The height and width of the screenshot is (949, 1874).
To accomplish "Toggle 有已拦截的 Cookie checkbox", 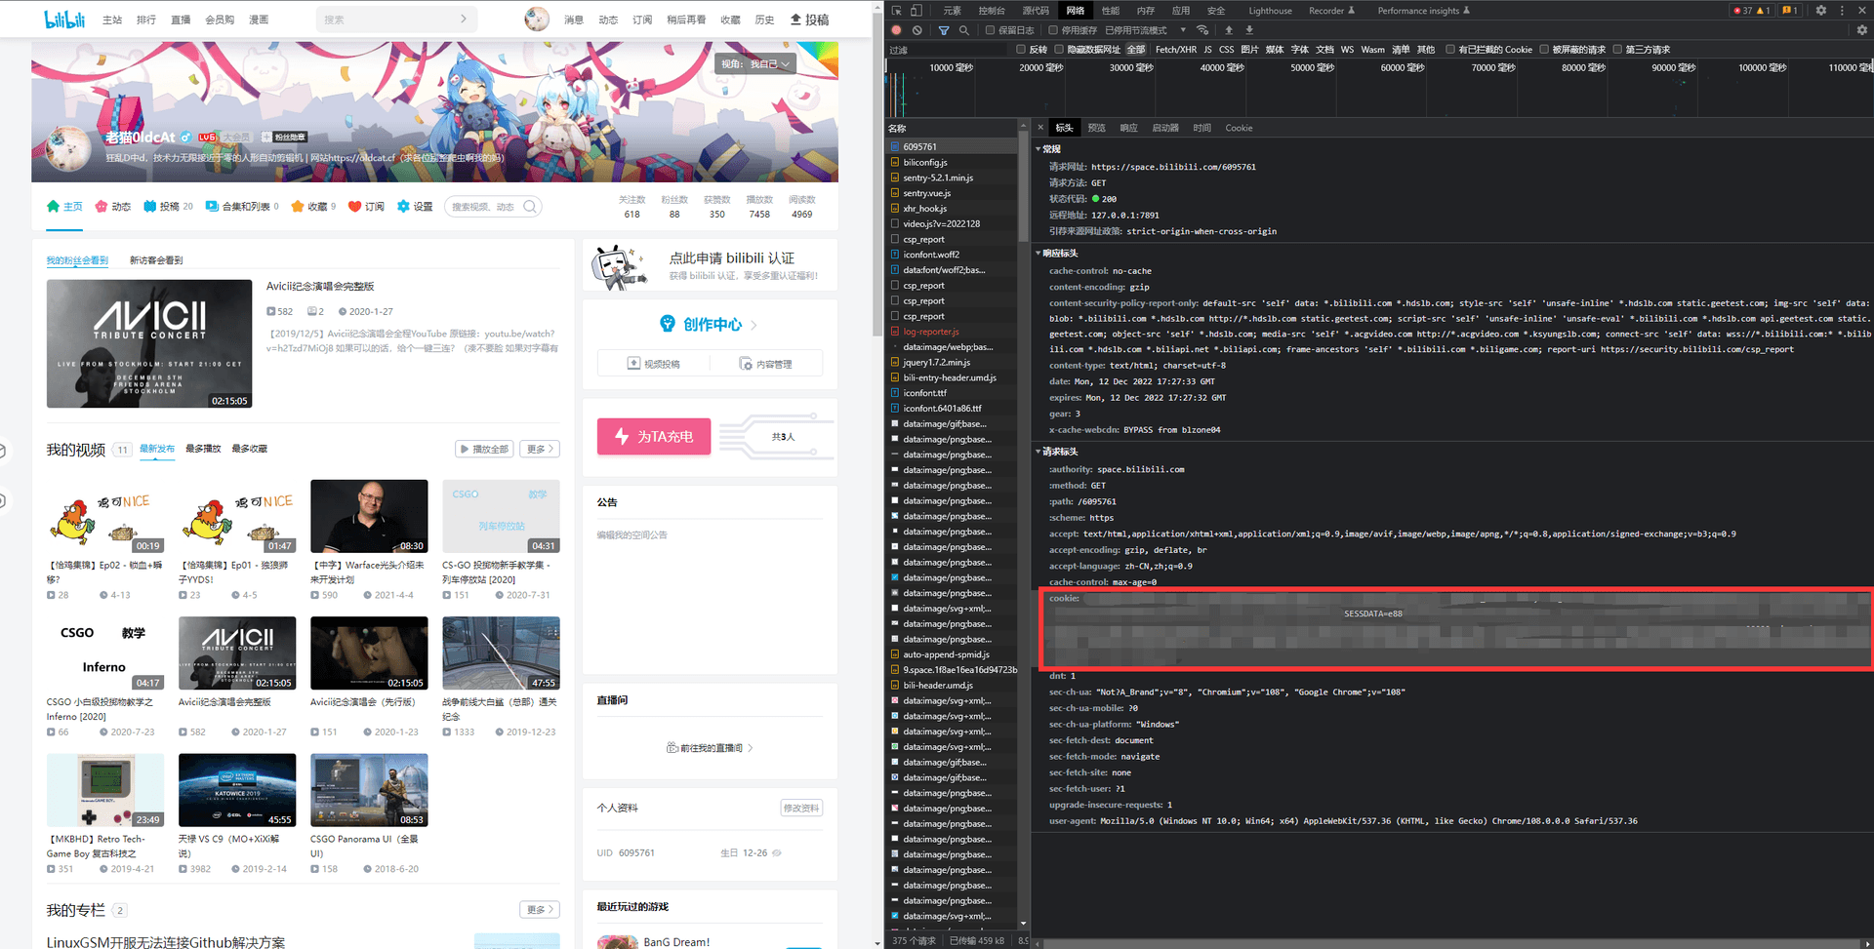I will 1450,50.
